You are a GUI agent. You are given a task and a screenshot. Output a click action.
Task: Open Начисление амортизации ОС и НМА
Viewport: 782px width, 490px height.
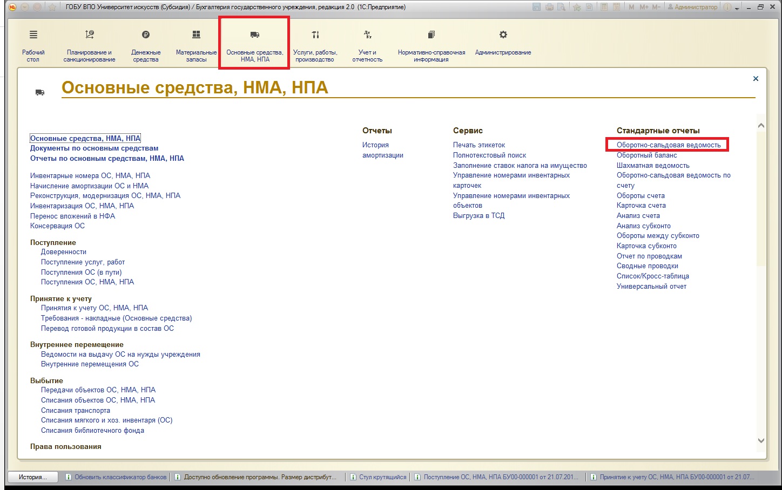pyautogui.click(x=89, y=186)
